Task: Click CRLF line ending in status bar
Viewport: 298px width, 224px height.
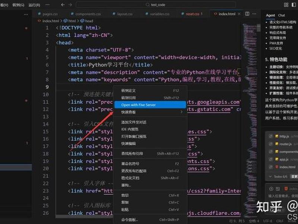Action: tap(280, 221)
